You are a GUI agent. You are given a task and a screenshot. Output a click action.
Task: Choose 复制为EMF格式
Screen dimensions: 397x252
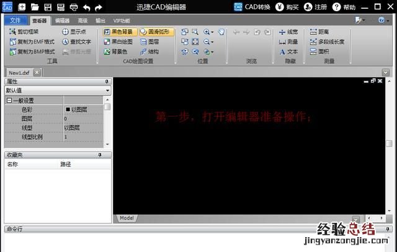pos(32,42)
